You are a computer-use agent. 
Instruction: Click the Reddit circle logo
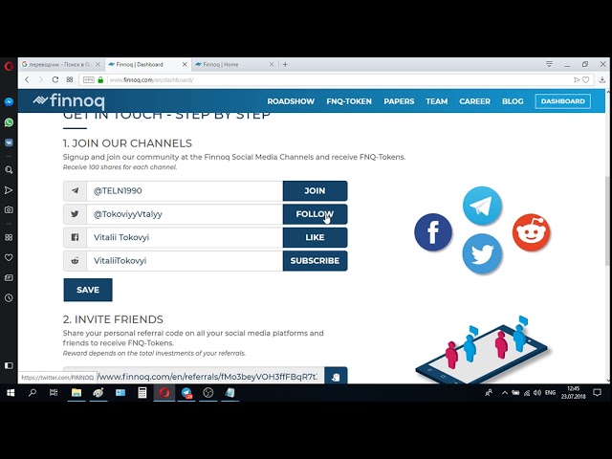click(x=532, y=232)
